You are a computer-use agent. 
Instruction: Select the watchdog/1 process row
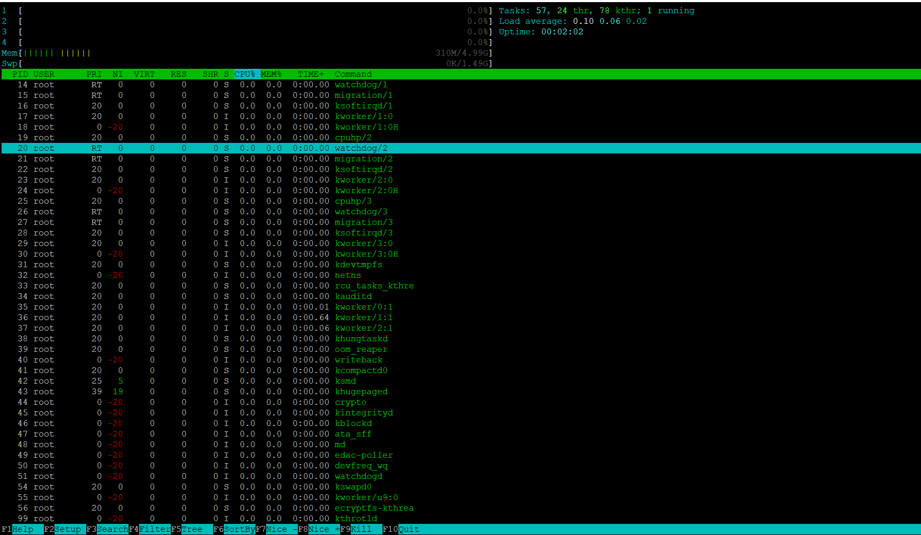click(461, 85)
